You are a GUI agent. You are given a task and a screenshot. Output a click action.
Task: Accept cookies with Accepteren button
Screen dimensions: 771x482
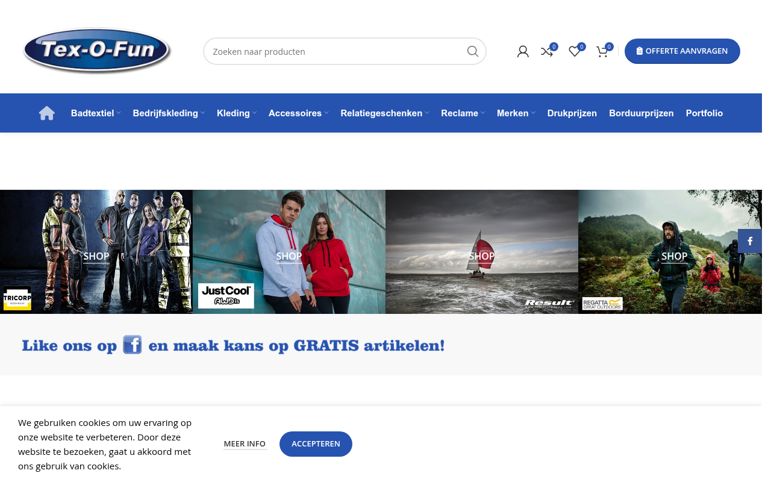316,444
